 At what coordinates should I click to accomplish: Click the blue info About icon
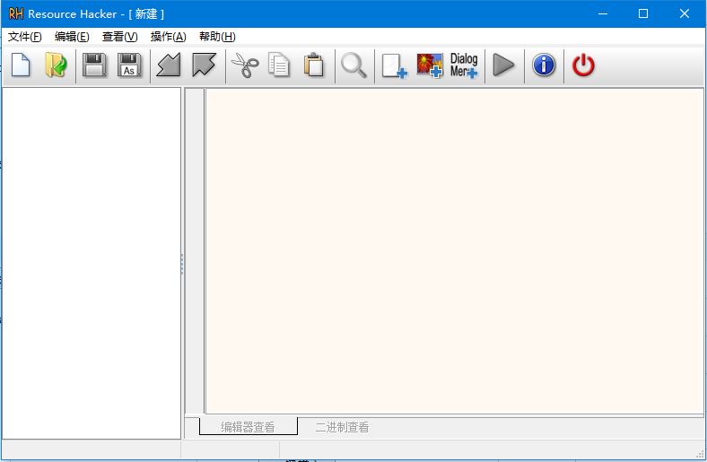coord(544,65)
